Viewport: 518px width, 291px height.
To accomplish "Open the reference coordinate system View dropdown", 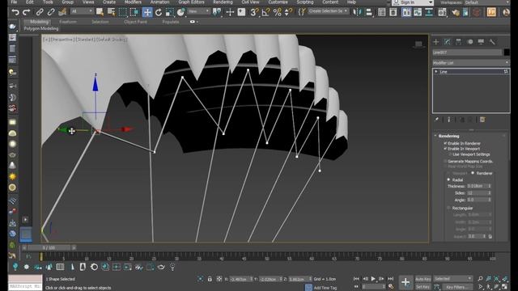I will coord(198,11).
